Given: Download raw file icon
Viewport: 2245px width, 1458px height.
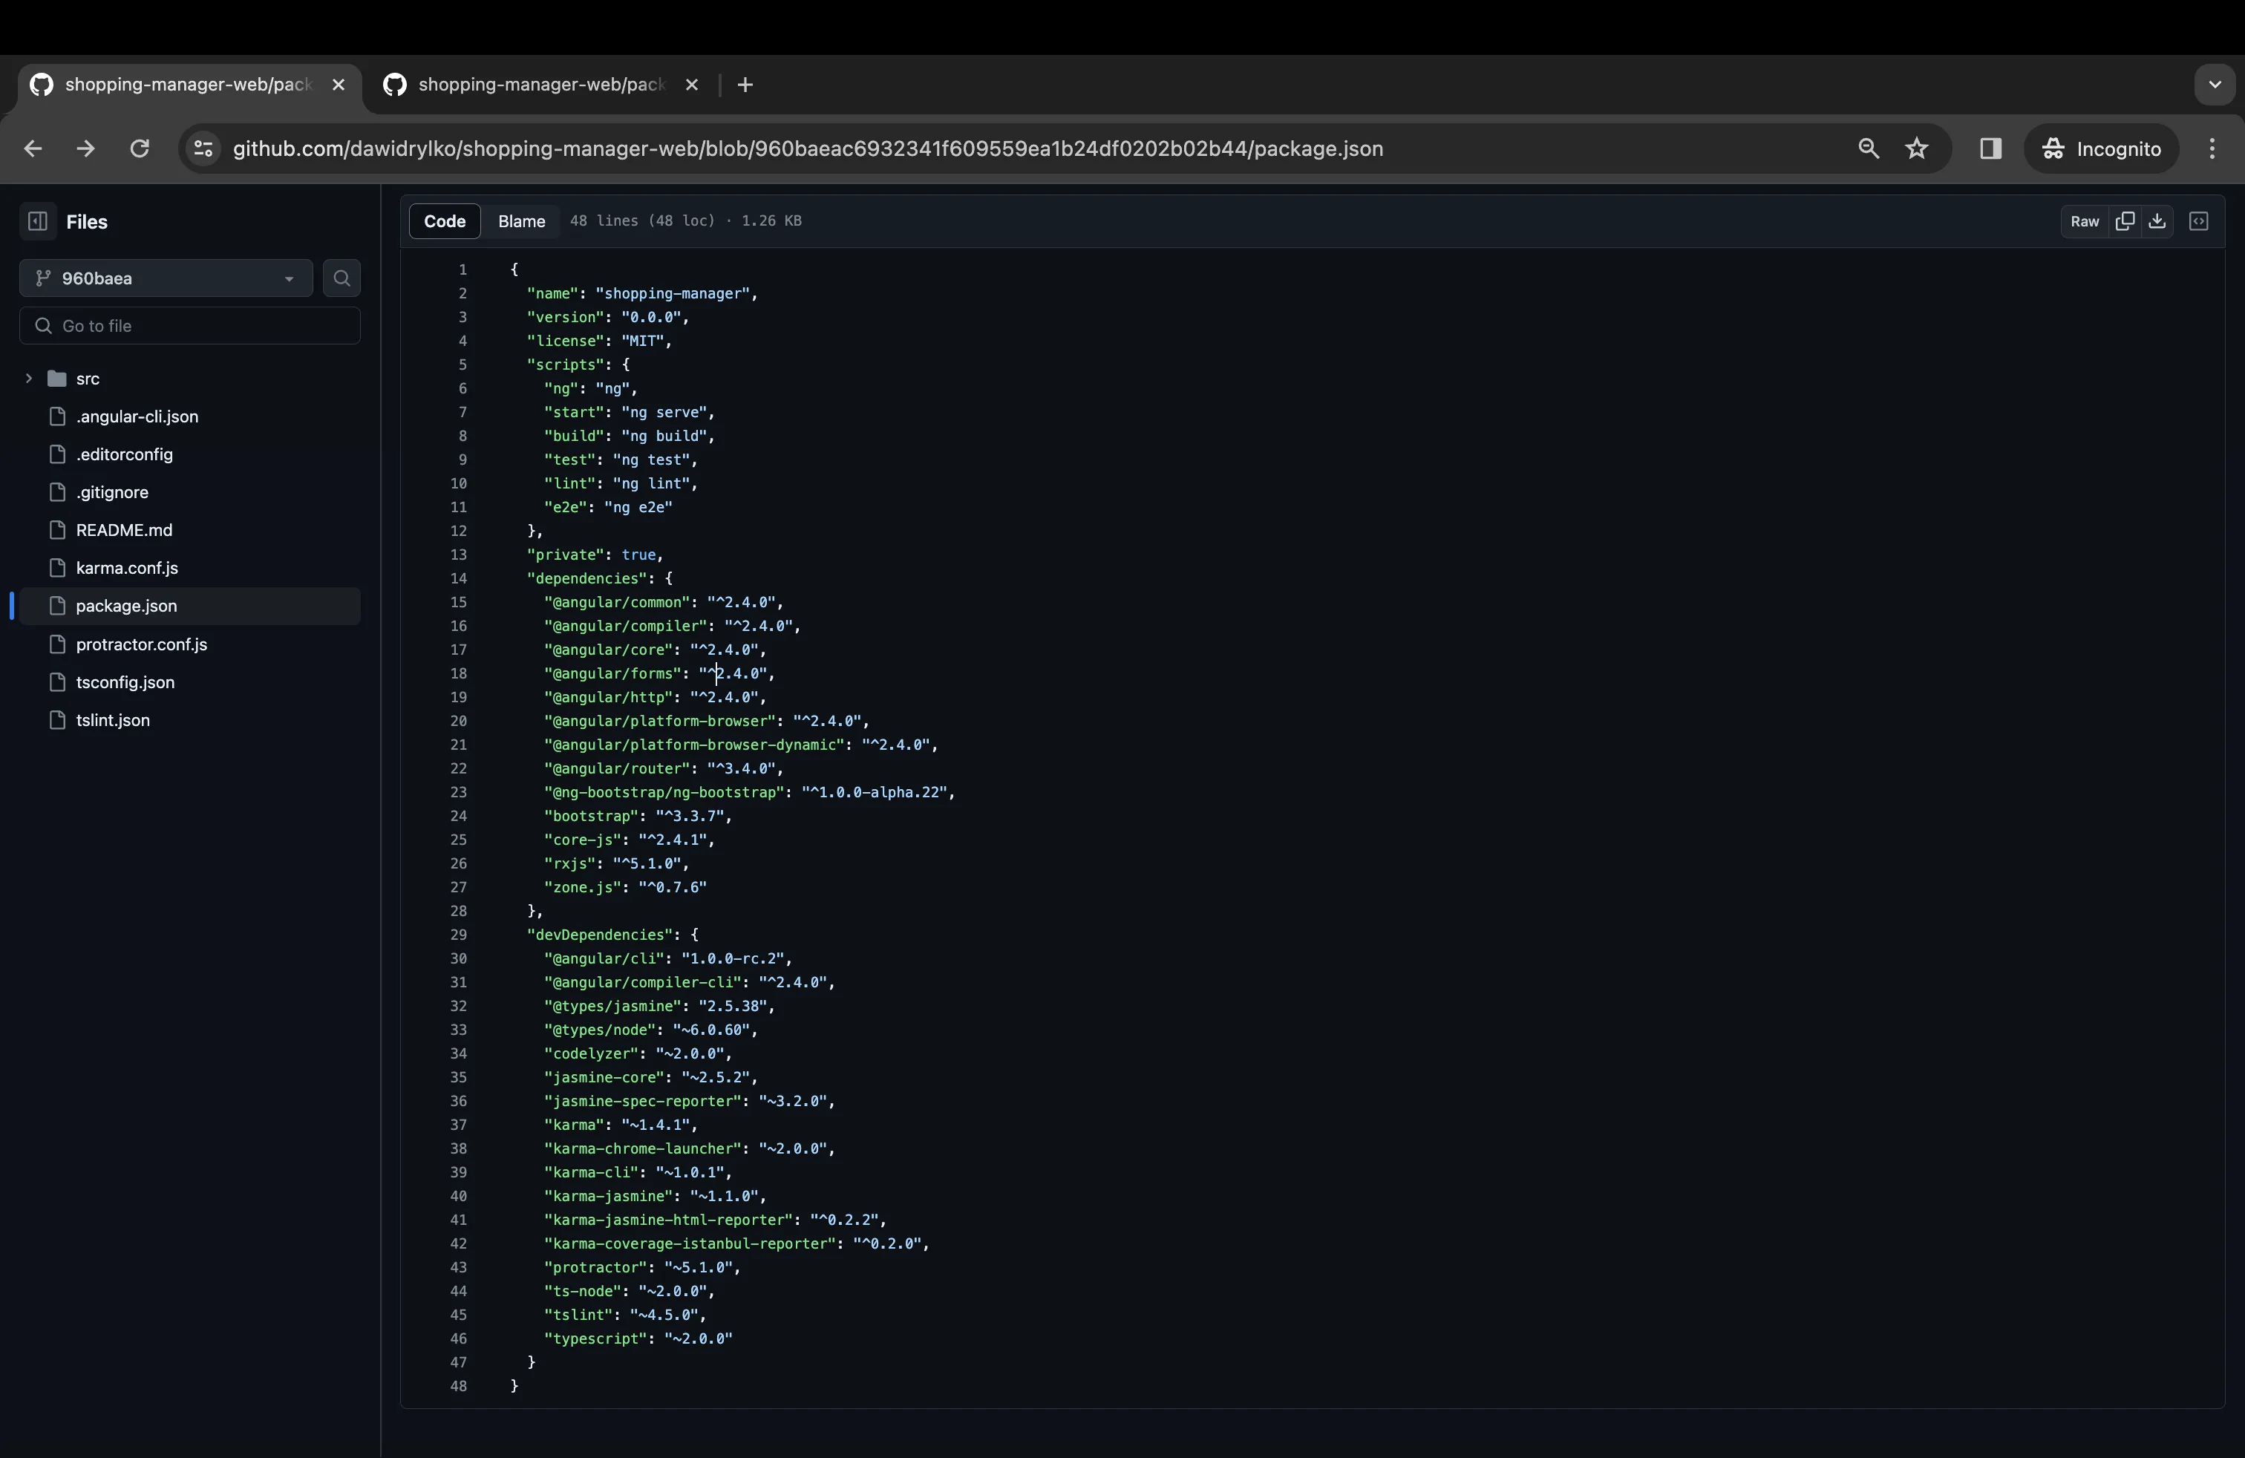Looking at the screenshot, I should point(2157,220).
